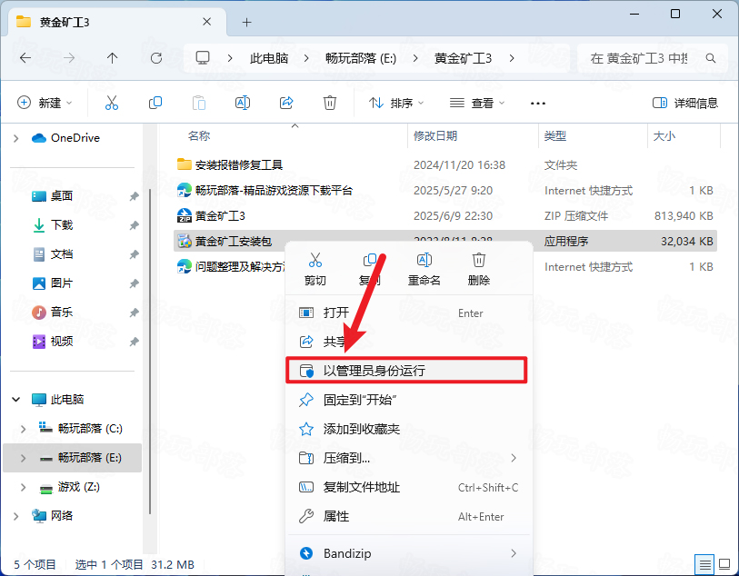Select 桌面 in the navigation pane
The width and height of the screenshot is (739, 576).
point(61,196)
